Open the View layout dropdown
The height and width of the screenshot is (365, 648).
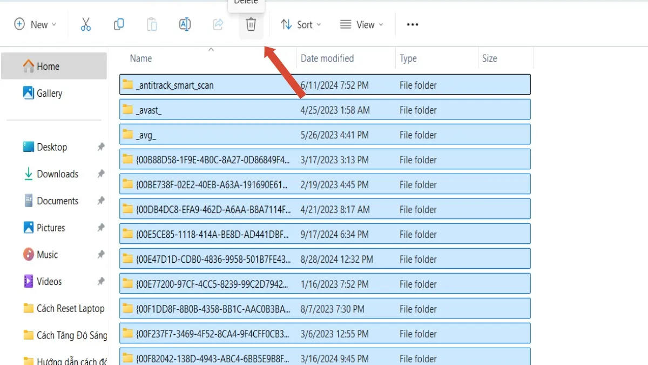click(362, 24)
